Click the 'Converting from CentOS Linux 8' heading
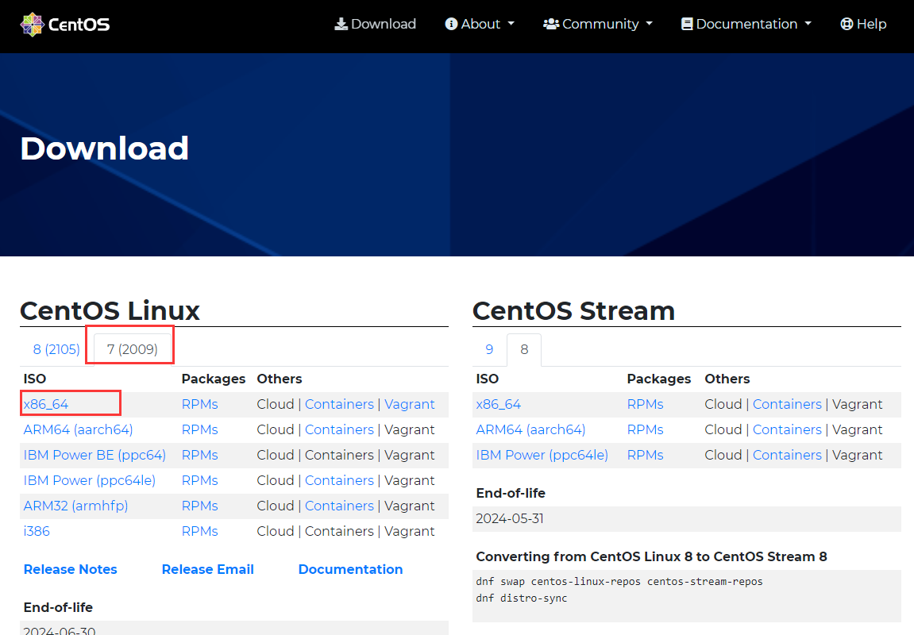The image size is (914, 635). click(x=651, y=556)
